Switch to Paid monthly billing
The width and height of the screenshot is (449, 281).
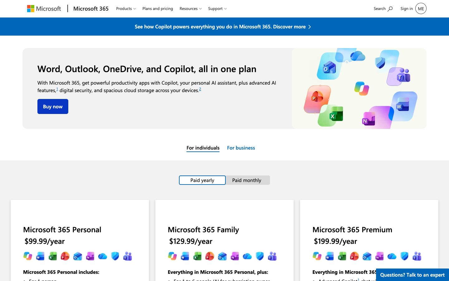point(247,180)
